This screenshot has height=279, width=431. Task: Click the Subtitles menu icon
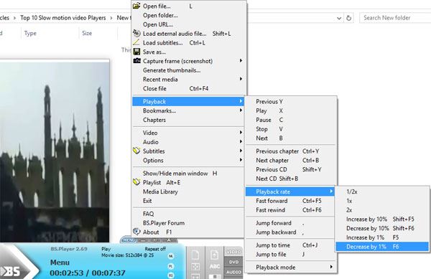136,151
